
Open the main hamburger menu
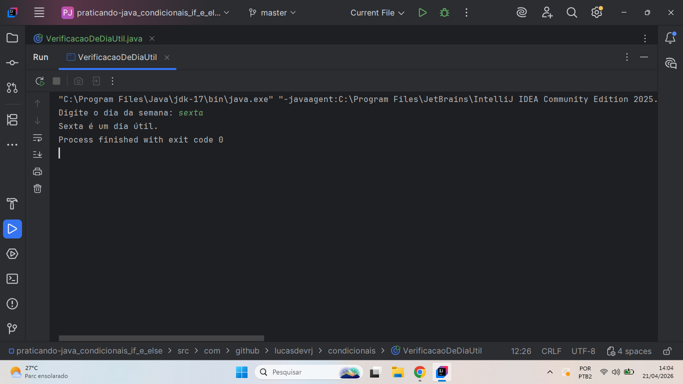tap(39, 12)
